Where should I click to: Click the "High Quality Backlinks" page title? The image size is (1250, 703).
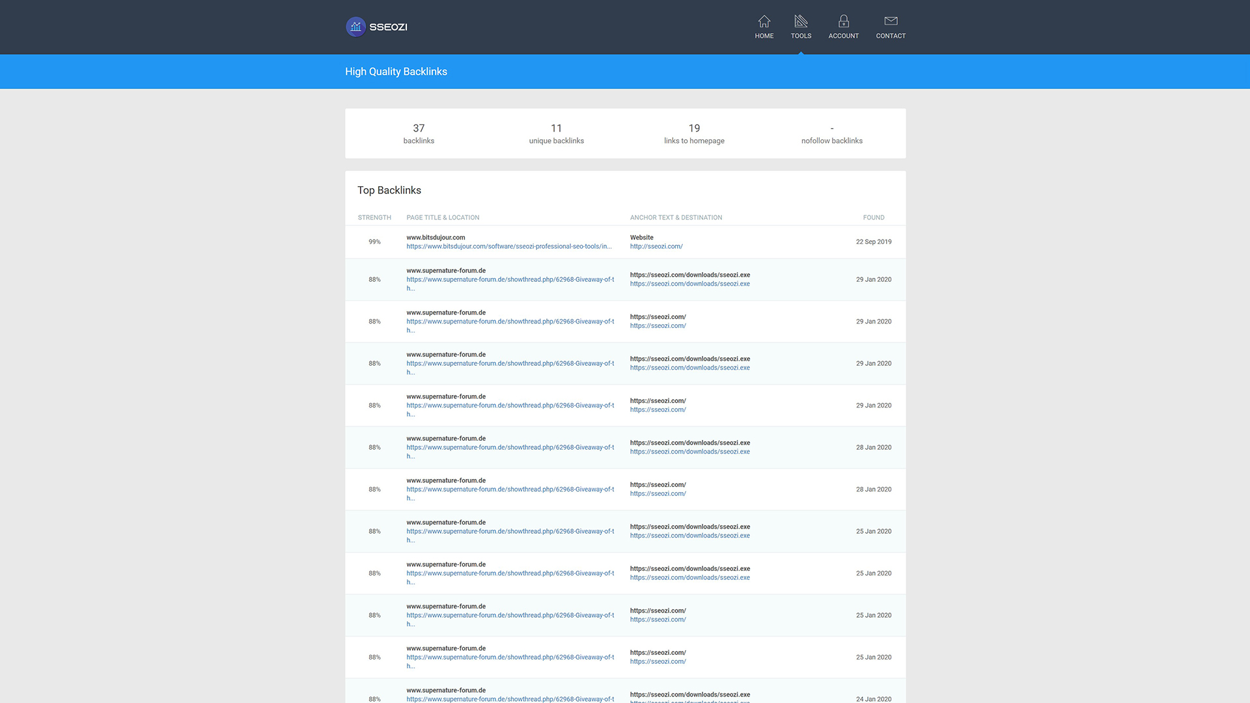click(x=396, y=72)
